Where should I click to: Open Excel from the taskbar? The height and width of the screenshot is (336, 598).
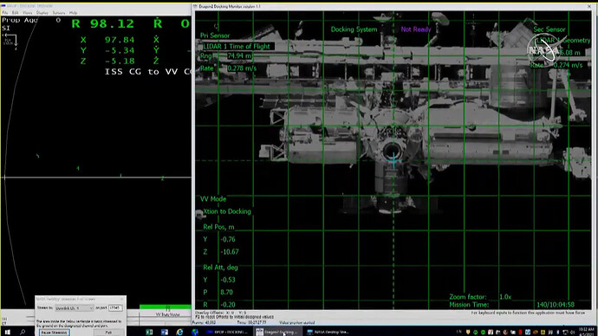(x=149, y=333)
